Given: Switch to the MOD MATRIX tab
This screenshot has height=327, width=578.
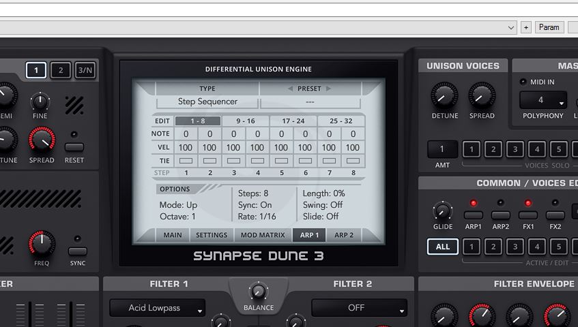Looking at the screenshot, I should tap(263, 235).
